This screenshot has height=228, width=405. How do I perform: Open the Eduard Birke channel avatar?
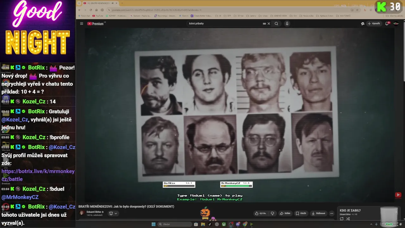pyautogui.click(x=82, y=213)
